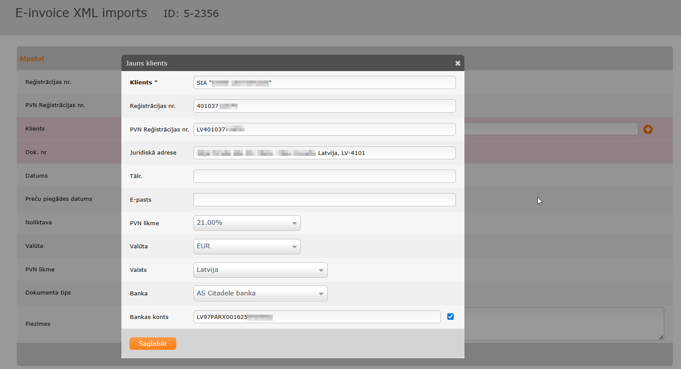Close the Jauns klients dialog
The height and width of the screenshot is (369, 681).
tap(458, 63)
